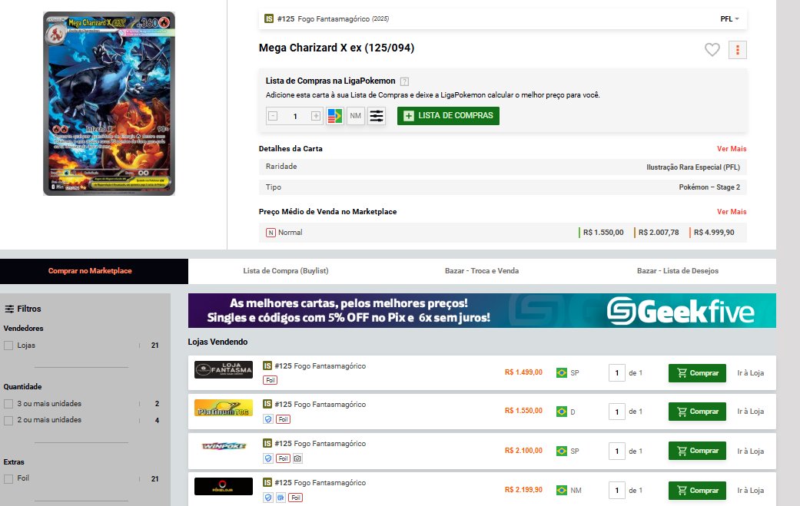Enable 3 ou mais unidades filter
Screen dimensions: 800x506
point(8,404)
